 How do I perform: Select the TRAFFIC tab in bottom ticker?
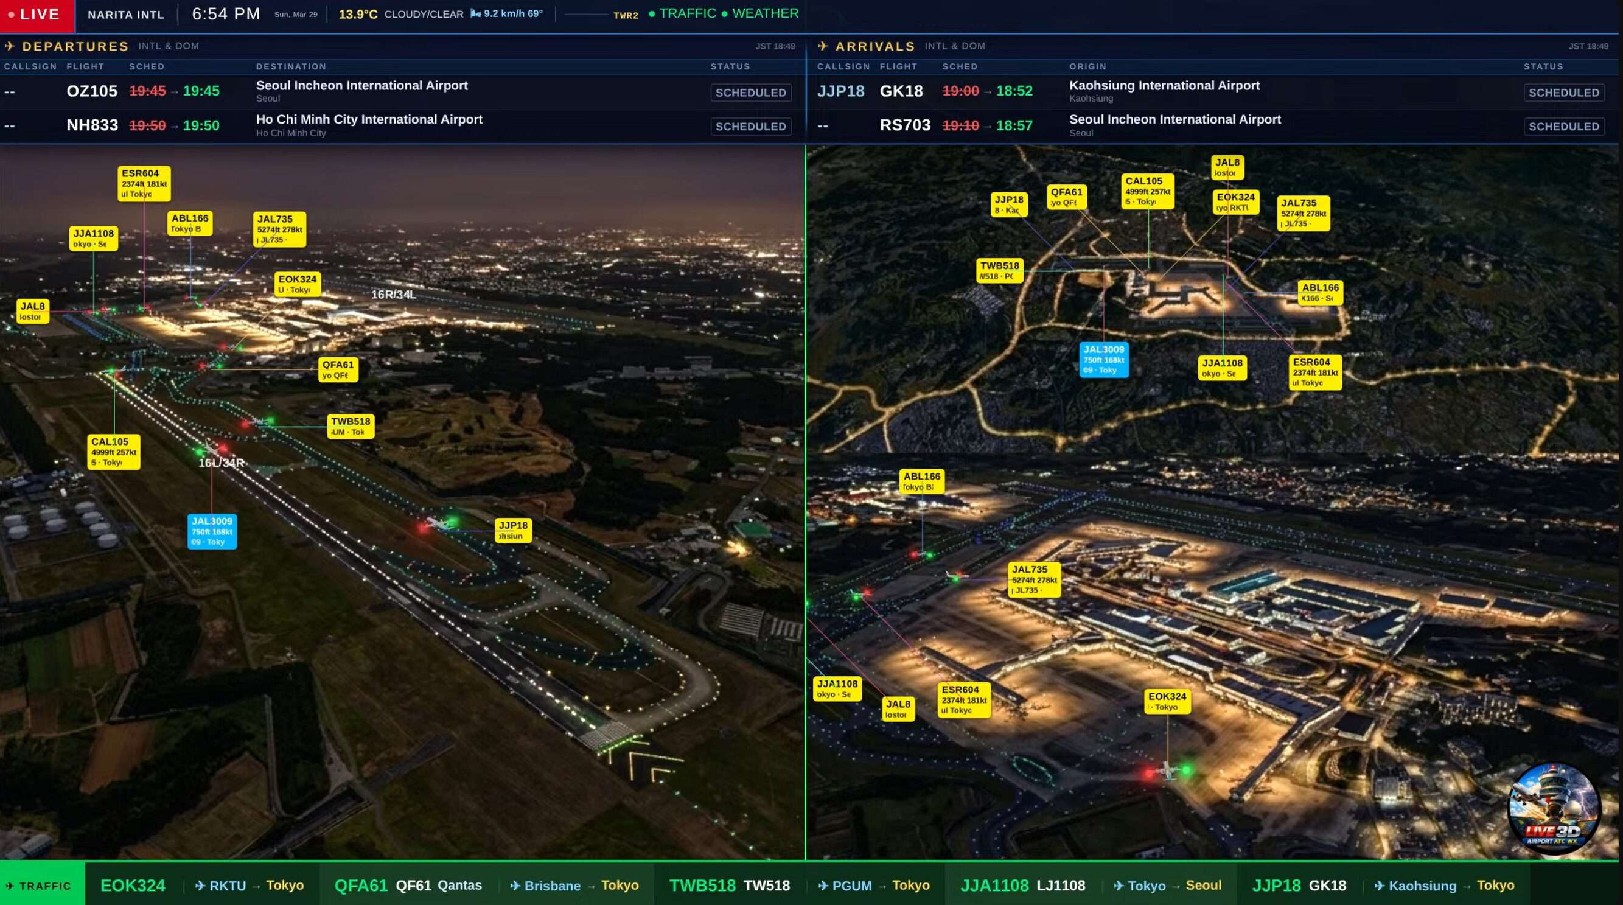pos(41,886)
